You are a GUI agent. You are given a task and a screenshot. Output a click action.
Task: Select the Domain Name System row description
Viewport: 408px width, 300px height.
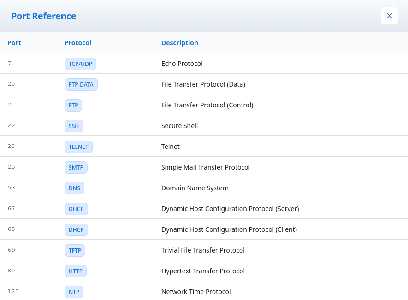pos(195,188)
